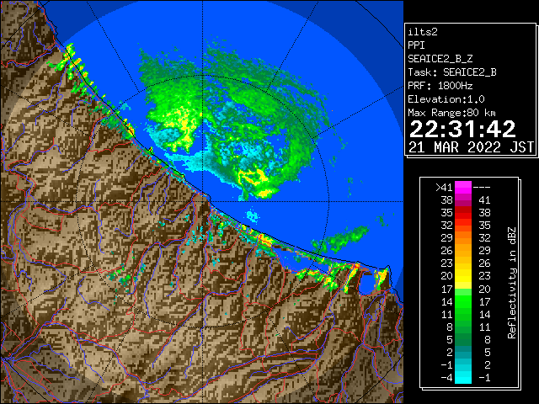This screenshot has height=404, width=539.
Task: Click the teal 2–5 dBZ swatch
Action: (x=463, y=352)
